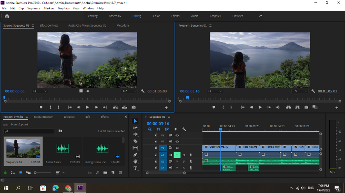Click the Project panel search field
Image resolution: width=345 pixels, height=193 pixels.
(29, 131)
